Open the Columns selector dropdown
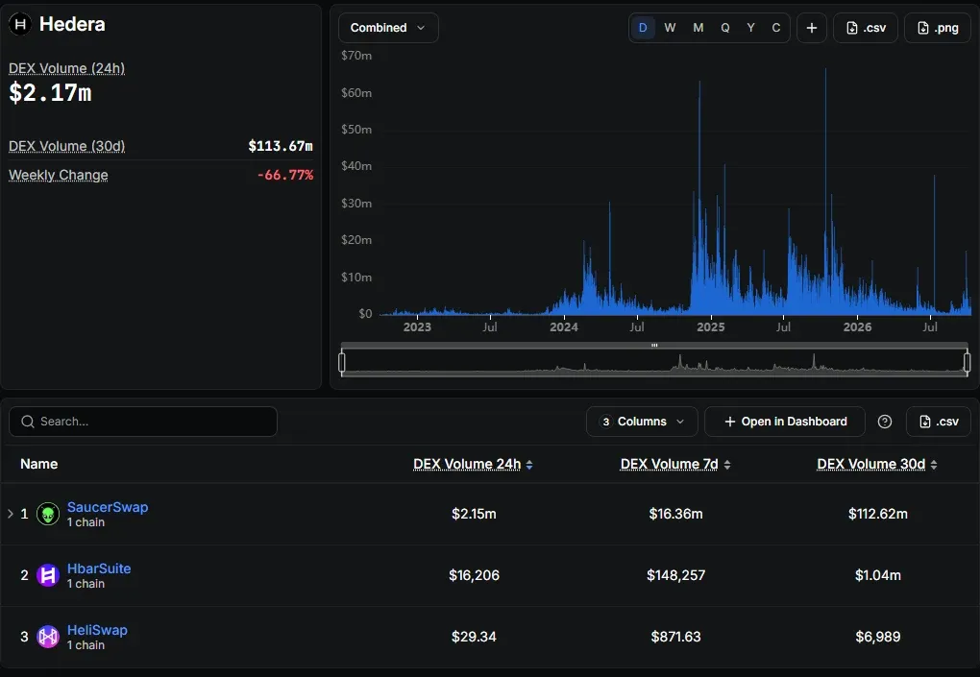This screenshot has width=980, height=677. point(643,422)
